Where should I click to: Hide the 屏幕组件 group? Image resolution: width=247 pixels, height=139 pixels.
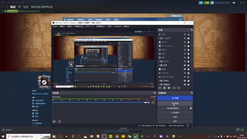185,85
